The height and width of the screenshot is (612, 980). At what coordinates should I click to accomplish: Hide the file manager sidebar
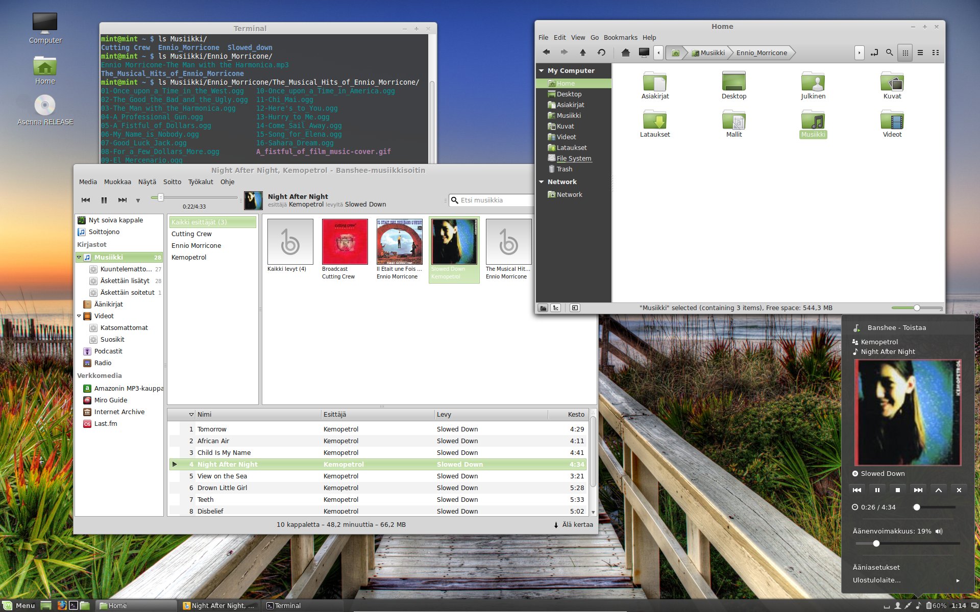tap(575, 308)
